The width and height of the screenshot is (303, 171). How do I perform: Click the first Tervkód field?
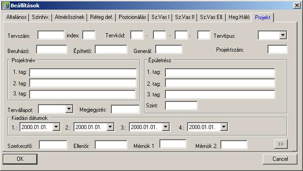click(x=137, y=35)
